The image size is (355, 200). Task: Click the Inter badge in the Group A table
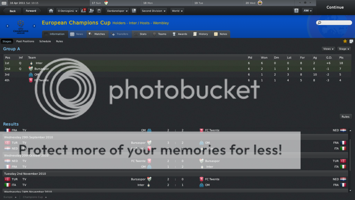pos(31,63)
